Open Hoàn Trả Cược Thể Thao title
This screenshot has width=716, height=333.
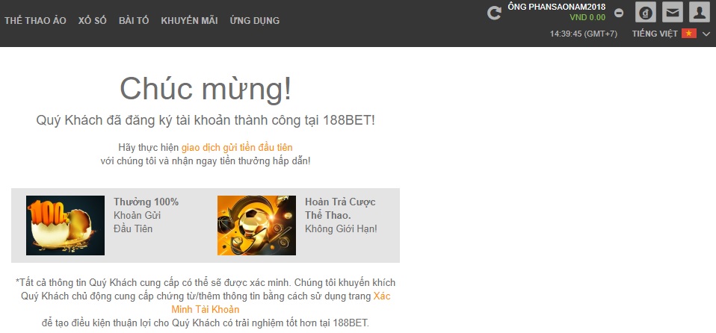click(x=340, y=208)
